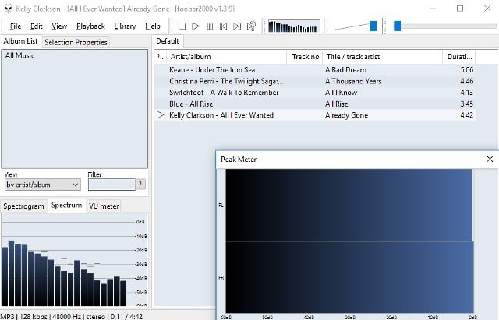Viewport: 499px width, 320px height.
Task: Click duration 5:06
Action: click(466, 70)
